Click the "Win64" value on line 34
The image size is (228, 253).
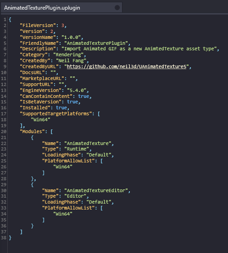tap(63, 214)
